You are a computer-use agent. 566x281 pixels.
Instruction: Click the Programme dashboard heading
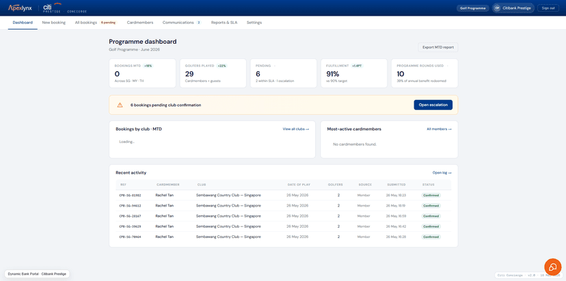tap(143, 42)
